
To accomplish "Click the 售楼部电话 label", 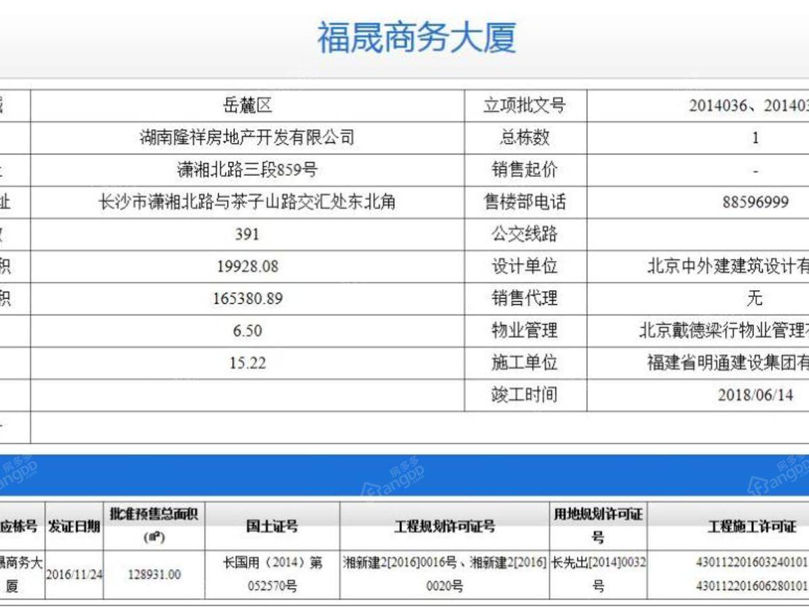I will pyautogui.click(x=525, y=202).
